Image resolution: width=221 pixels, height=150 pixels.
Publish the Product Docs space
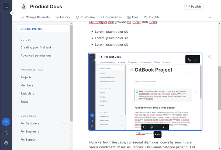click(x=194, y=6)
